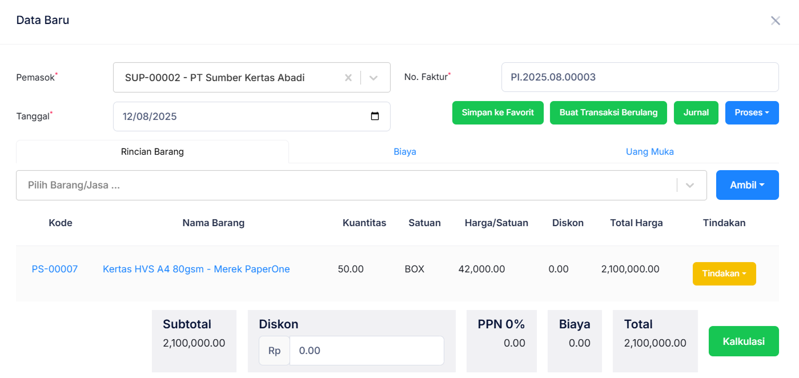
Task: Click the Diskon amount input field
Action: pyautogui.click(x=366, y=351)
